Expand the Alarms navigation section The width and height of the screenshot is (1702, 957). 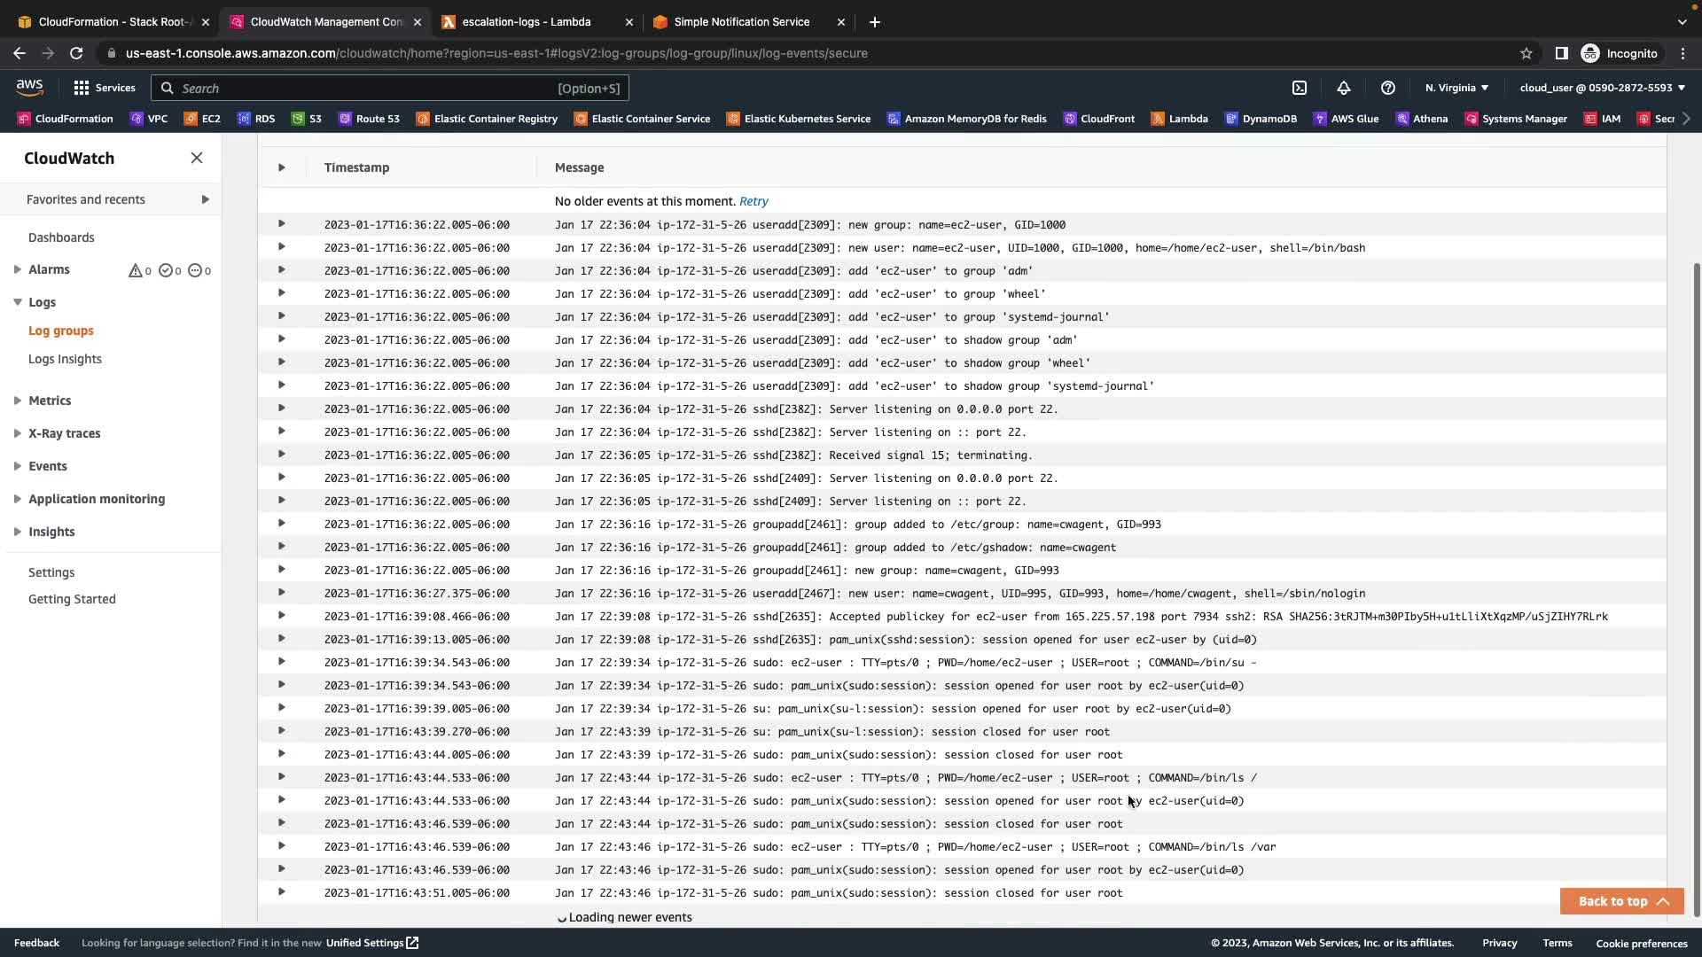[x=18, y=269]
